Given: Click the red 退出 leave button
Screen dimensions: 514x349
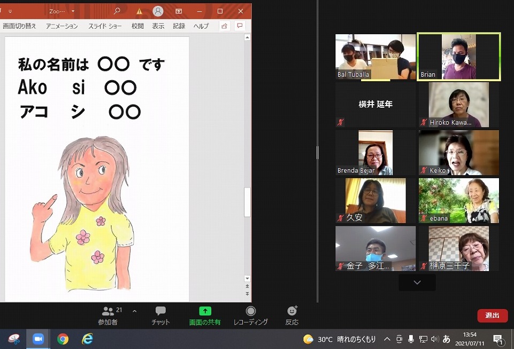Looking at the screenshot, I should click(492, 315).
